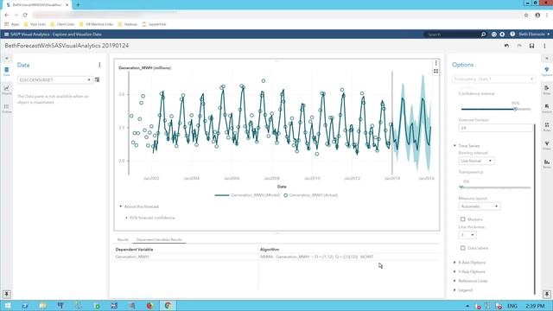Screen dimensions: 553x311
Task: Reload the browser page
Action: (x=25, y=16)
